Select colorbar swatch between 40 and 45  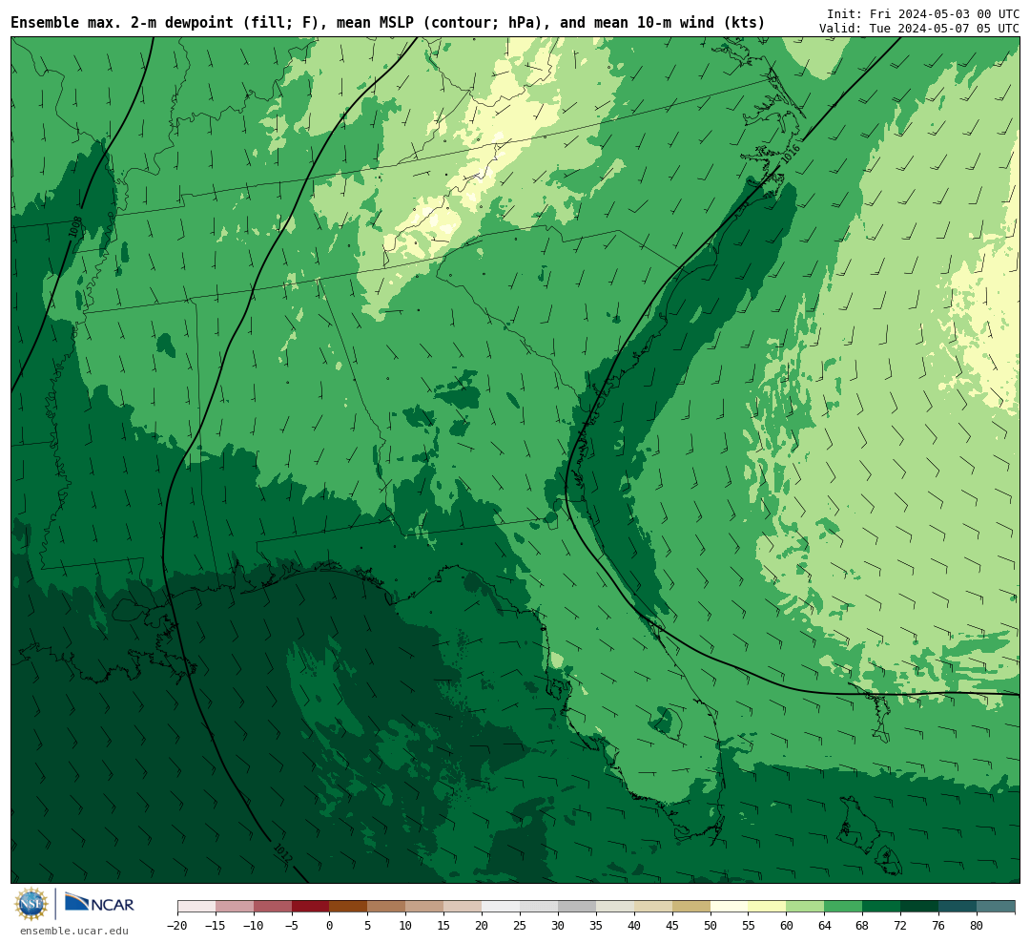(x=653, y=907)
